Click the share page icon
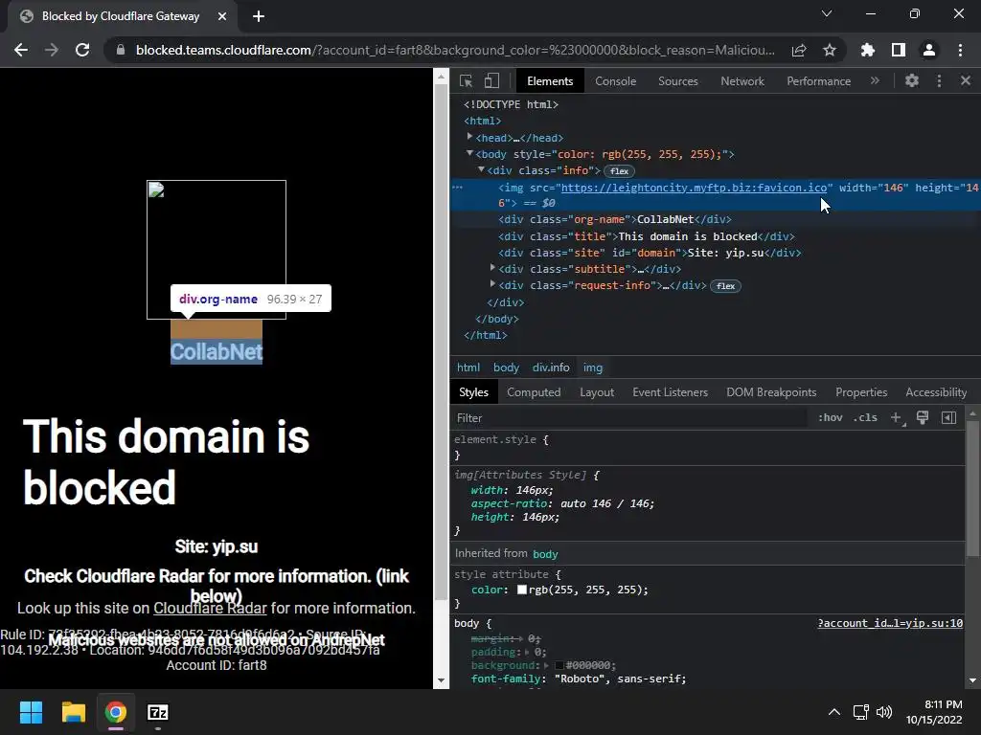Viewport: 981px width, 735px height. click(799, 50)
